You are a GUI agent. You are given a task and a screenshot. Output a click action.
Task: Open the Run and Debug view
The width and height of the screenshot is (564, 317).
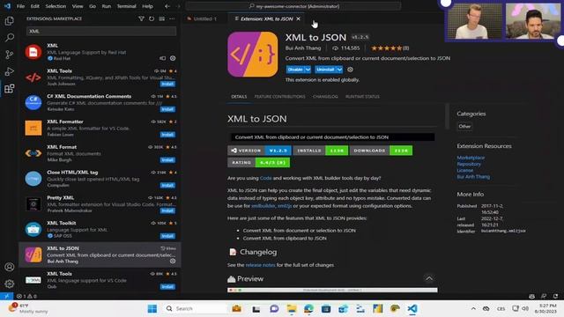[10, 71]
